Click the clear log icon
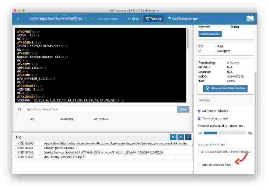The height and width of the screenshot is (190, 269). [x=181, y=137]
